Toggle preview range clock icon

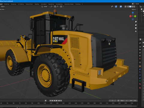[118, 100]
